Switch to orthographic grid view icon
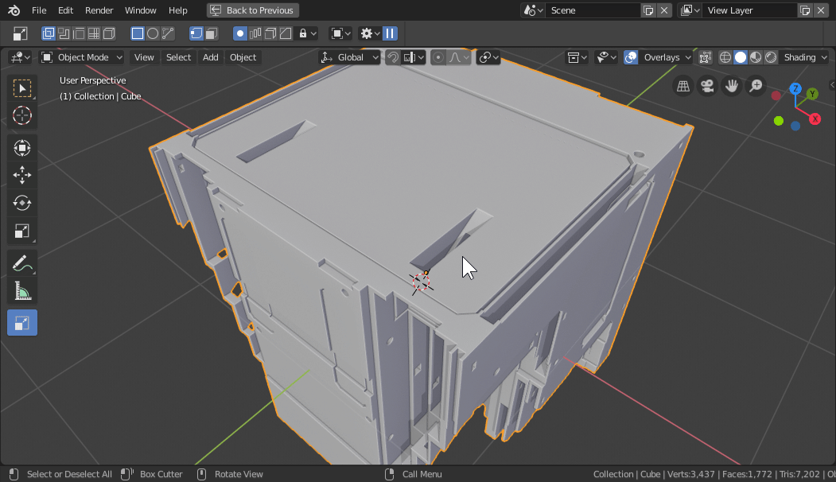Image resolution: width=836 pixels, height=482 pixels. pos(682,86)
